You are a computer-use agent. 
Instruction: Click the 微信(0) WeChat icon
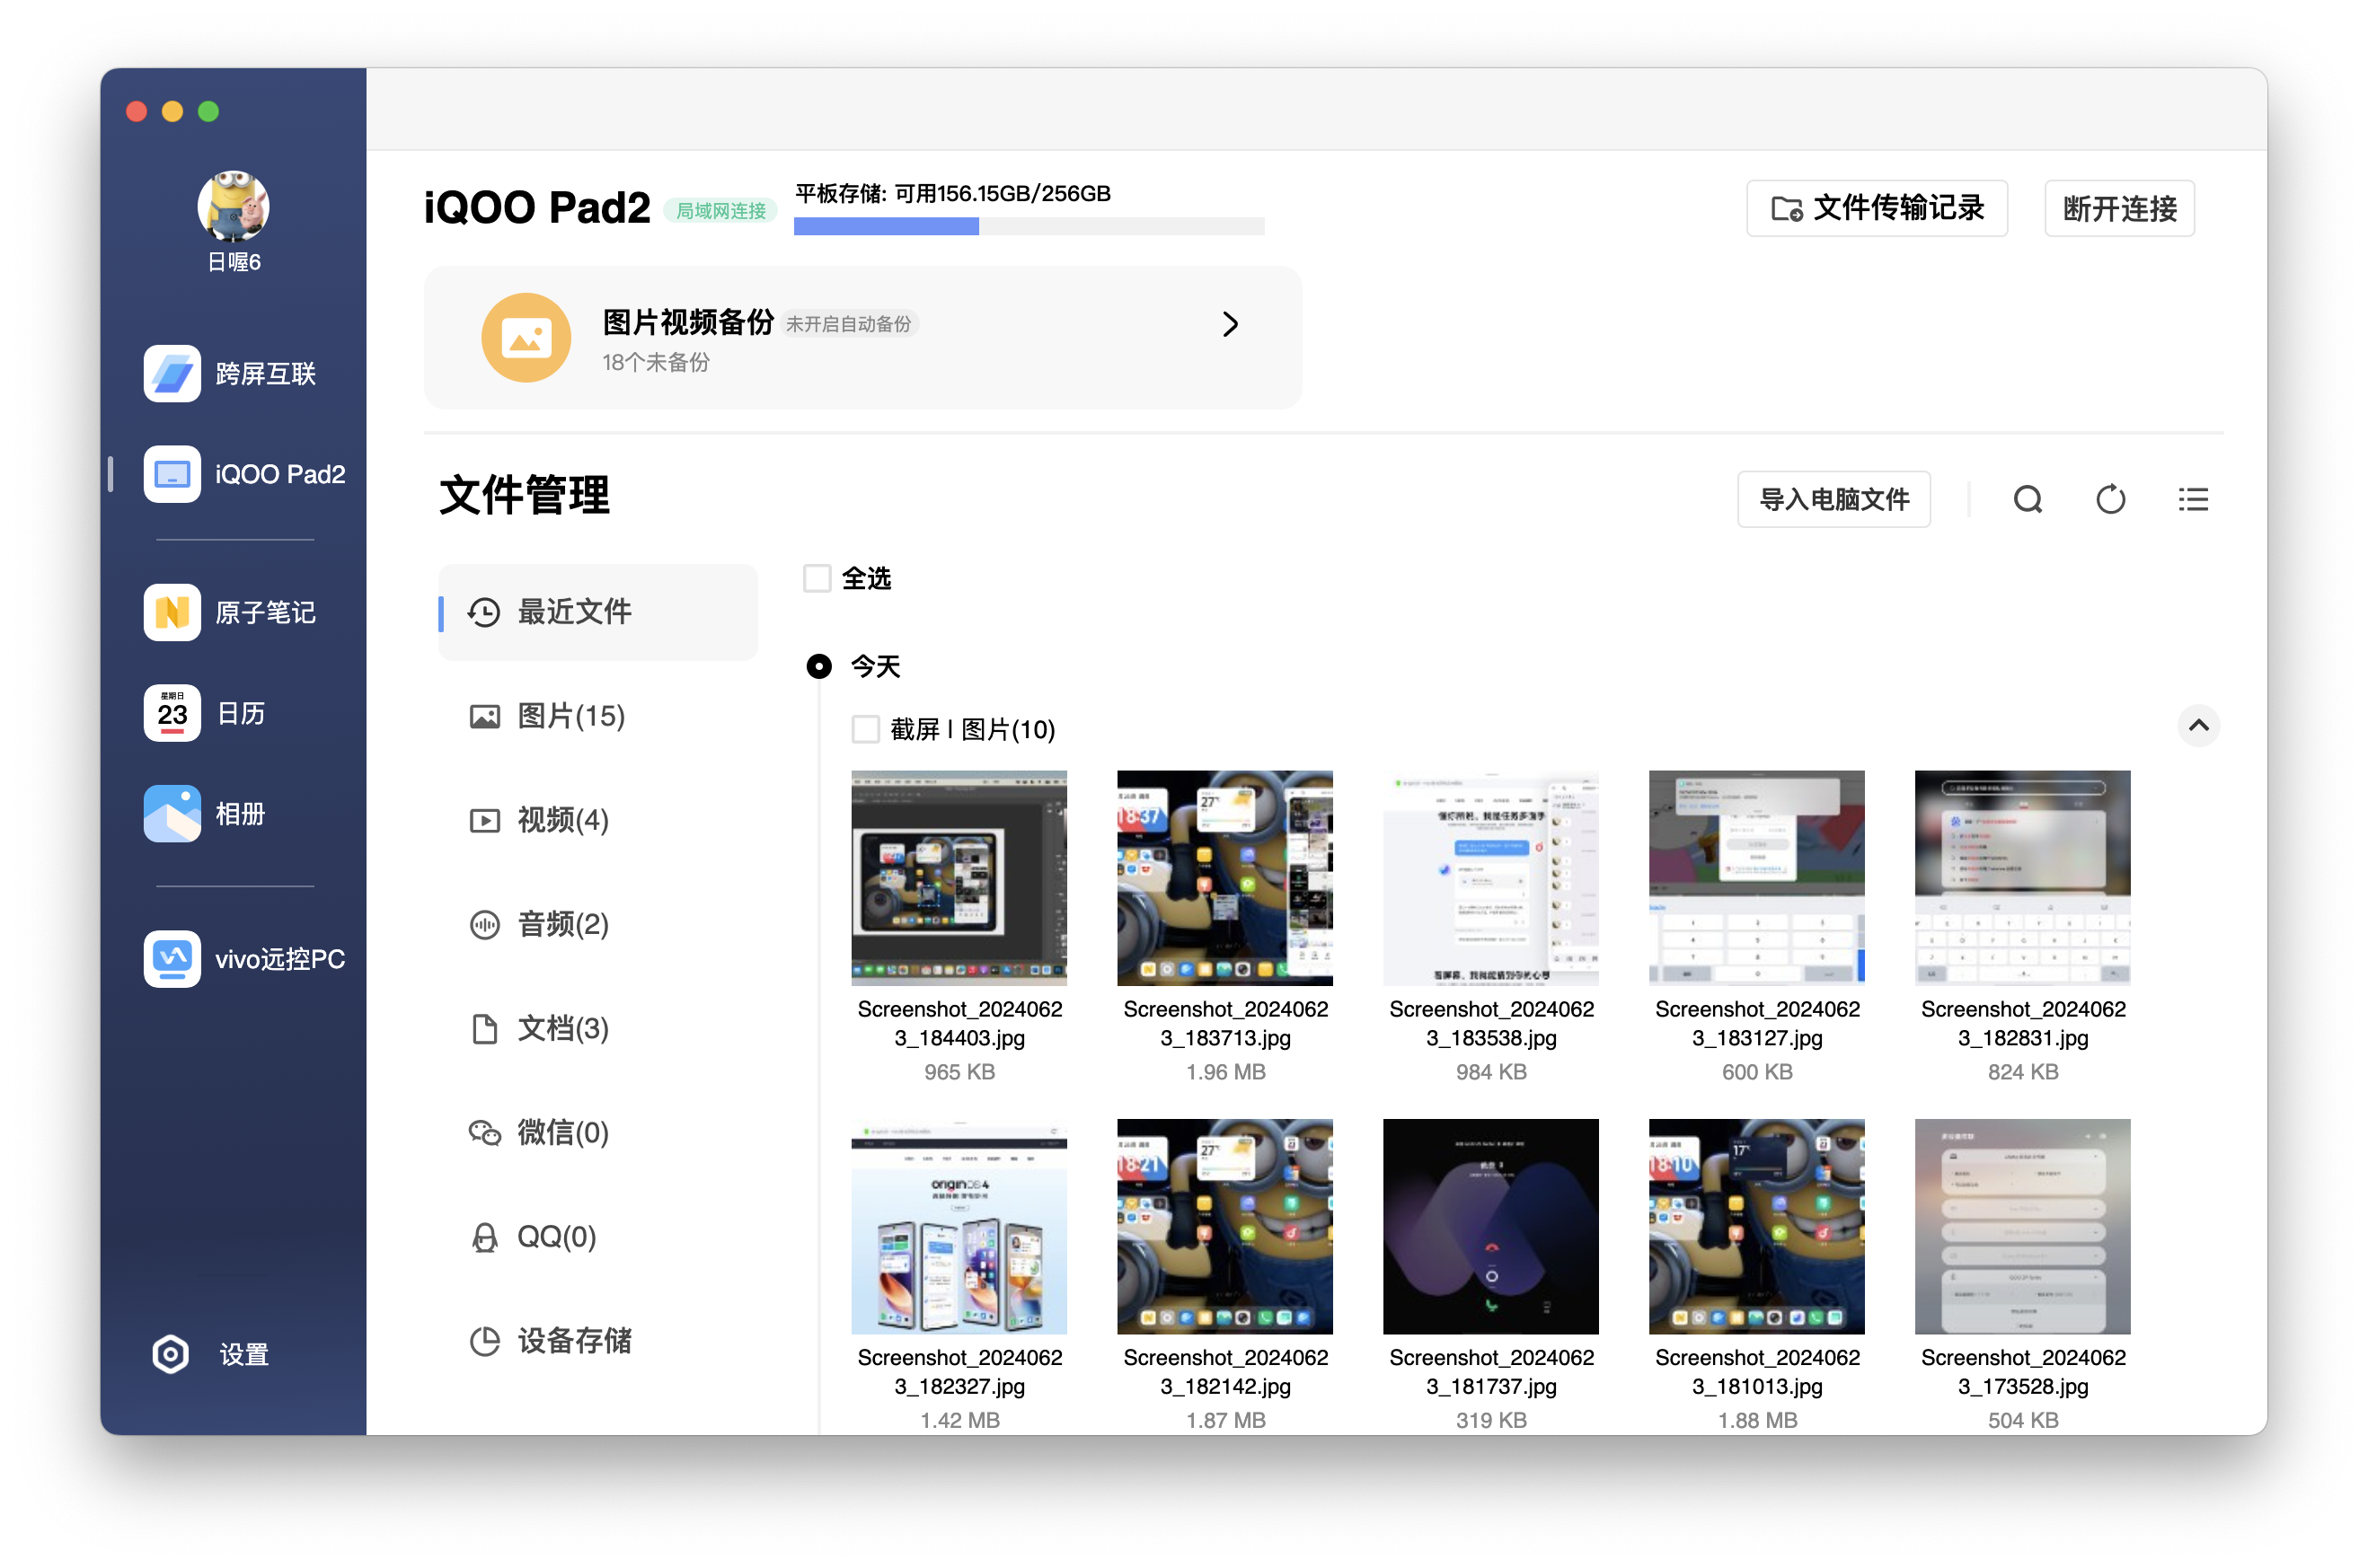click(x=484, y=1133)
